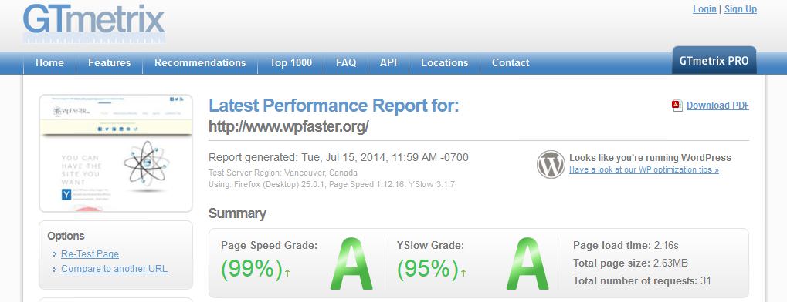The width and height of the screenshot is (787, 302).
Task: Click the big green Page Speed A grade
Action: click(351, 263)
